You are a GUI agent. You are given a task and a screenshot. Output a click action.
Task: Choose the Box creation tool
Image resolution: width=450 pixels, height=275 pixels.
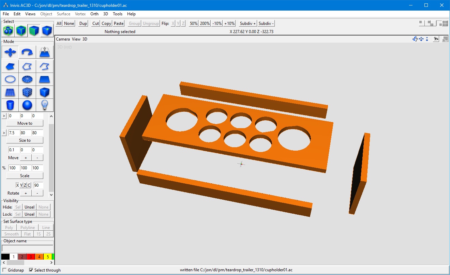[45, 92]
